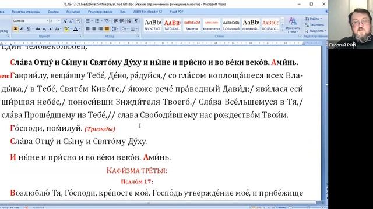Image resolution: width=373 pixels, height=209 pixels.
Task: Clear all formatting from selection
Action: [78, 21]
